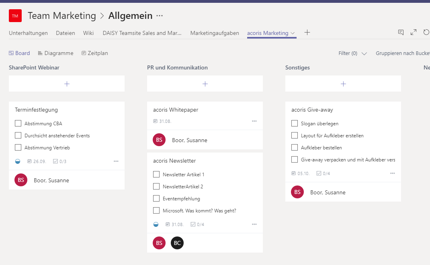Click BS avatar on acoris Whitepaper card

(159, 140)
